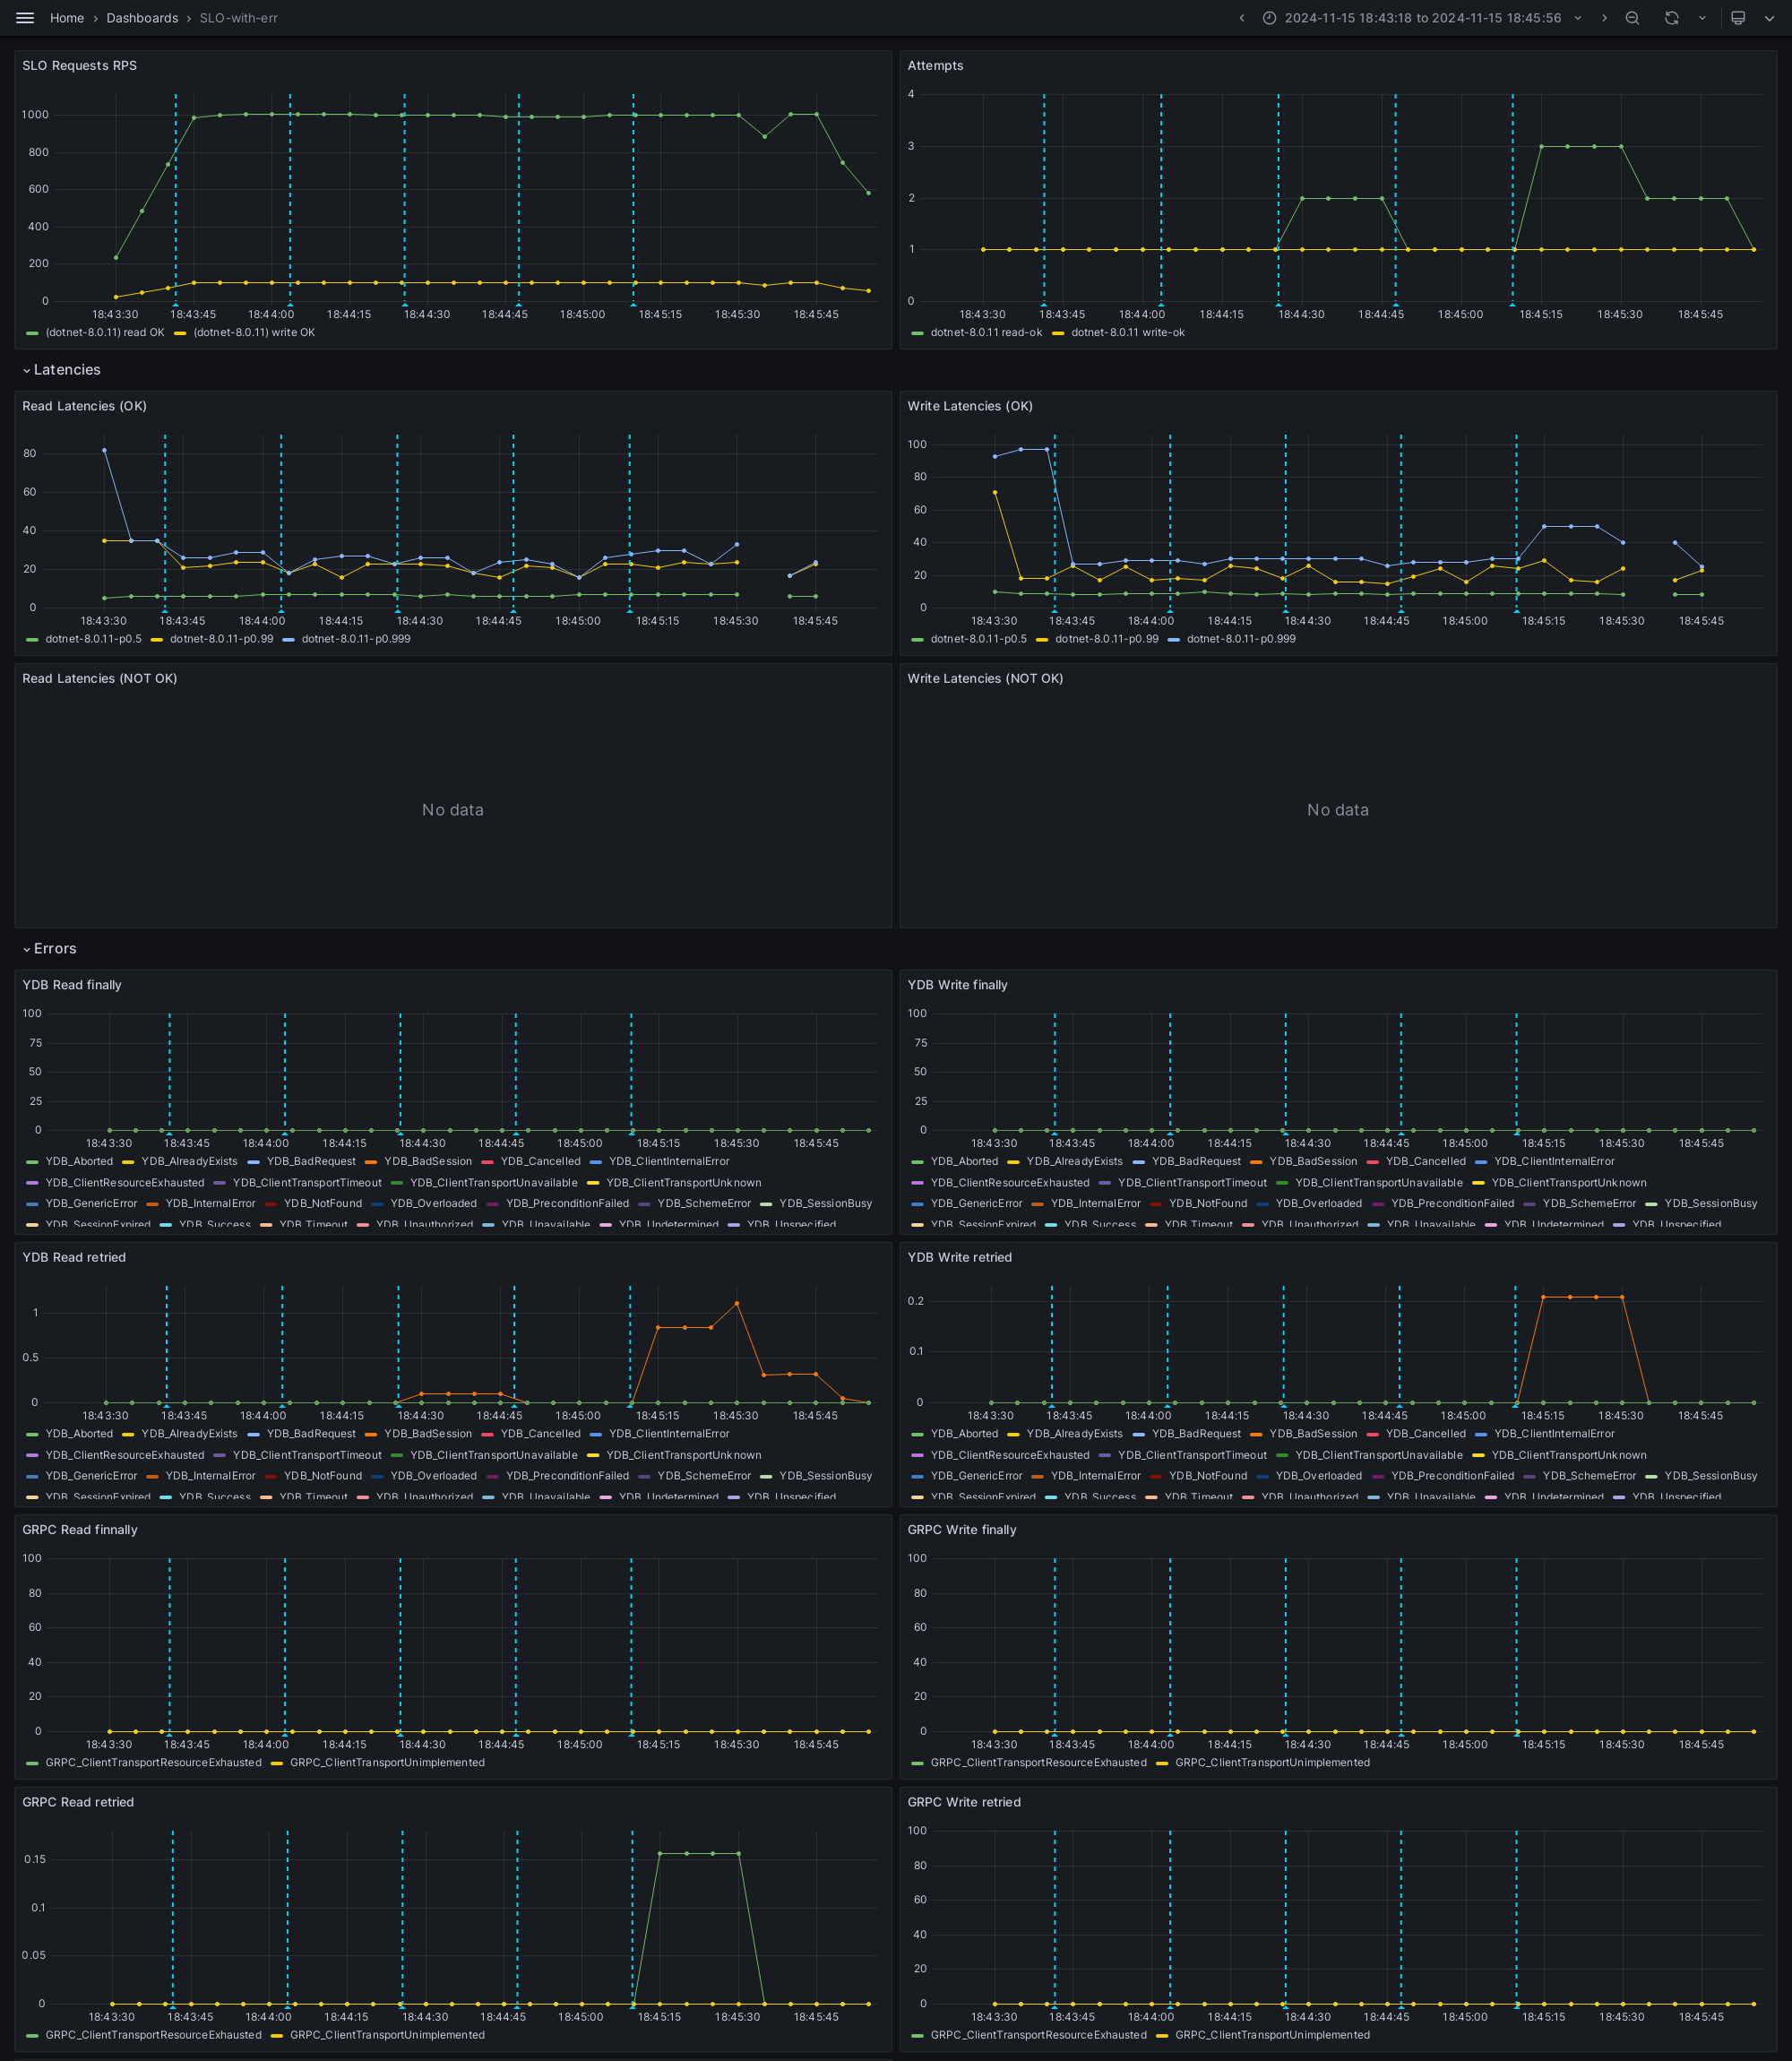Toggle dotnet-8.0.11 write-ok in Attempts legend
The image size is (1792, 2061).
click(x=1128, y=333)
